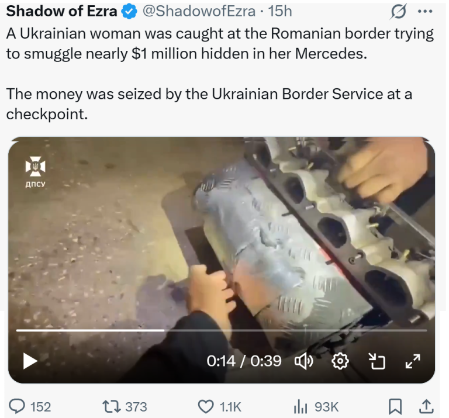Open the more options menu
This screenshot has width=449, height=418.
coord(425,12)
